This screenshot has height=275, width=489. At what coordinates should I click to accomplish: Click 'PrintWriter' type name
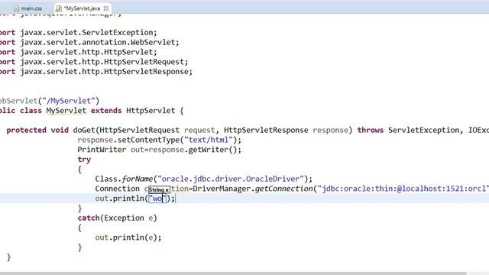102,150
